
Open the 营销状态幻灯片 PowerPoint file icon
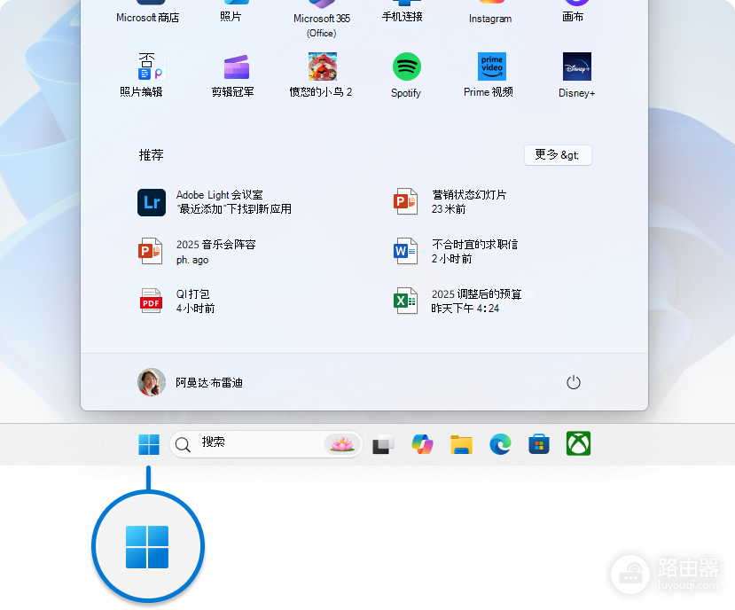point(405,201)
